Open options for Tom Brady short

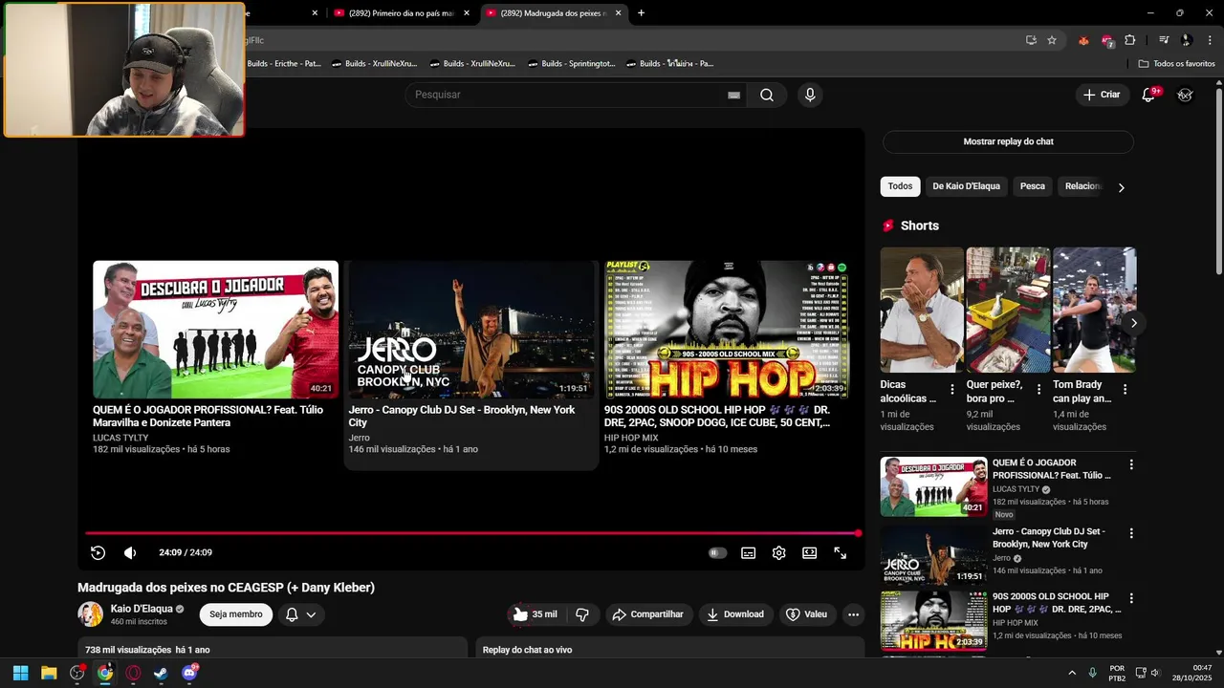(1125, 389)
